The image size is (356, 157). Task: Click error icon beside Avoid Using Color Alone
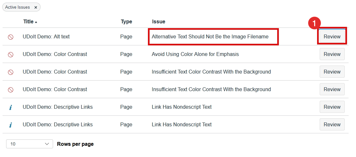coord(11,55)
